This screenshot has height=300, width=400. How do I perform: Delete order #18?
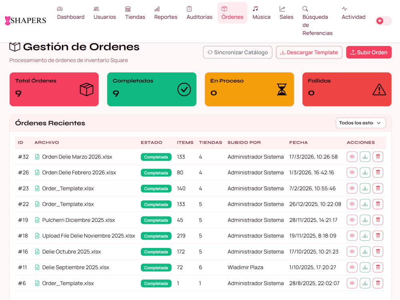(x=378, y=236)
